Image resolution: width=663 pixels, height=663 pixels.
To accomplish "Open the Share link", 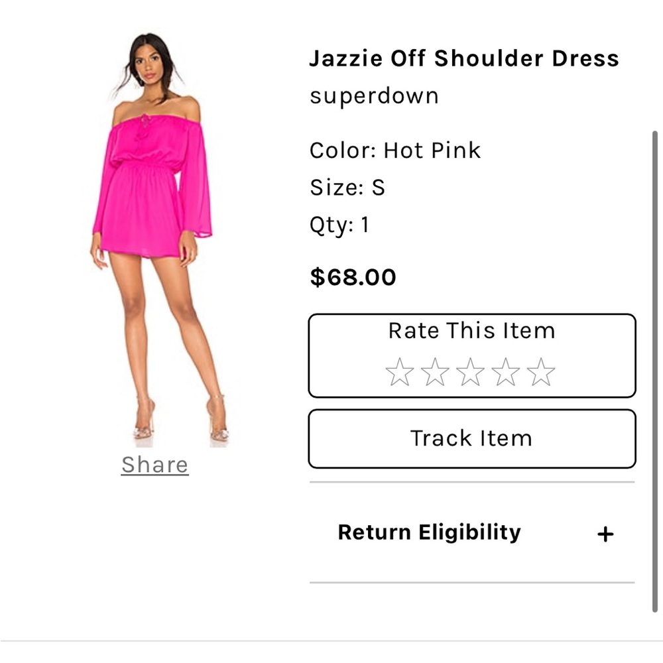I will (154, 464).
